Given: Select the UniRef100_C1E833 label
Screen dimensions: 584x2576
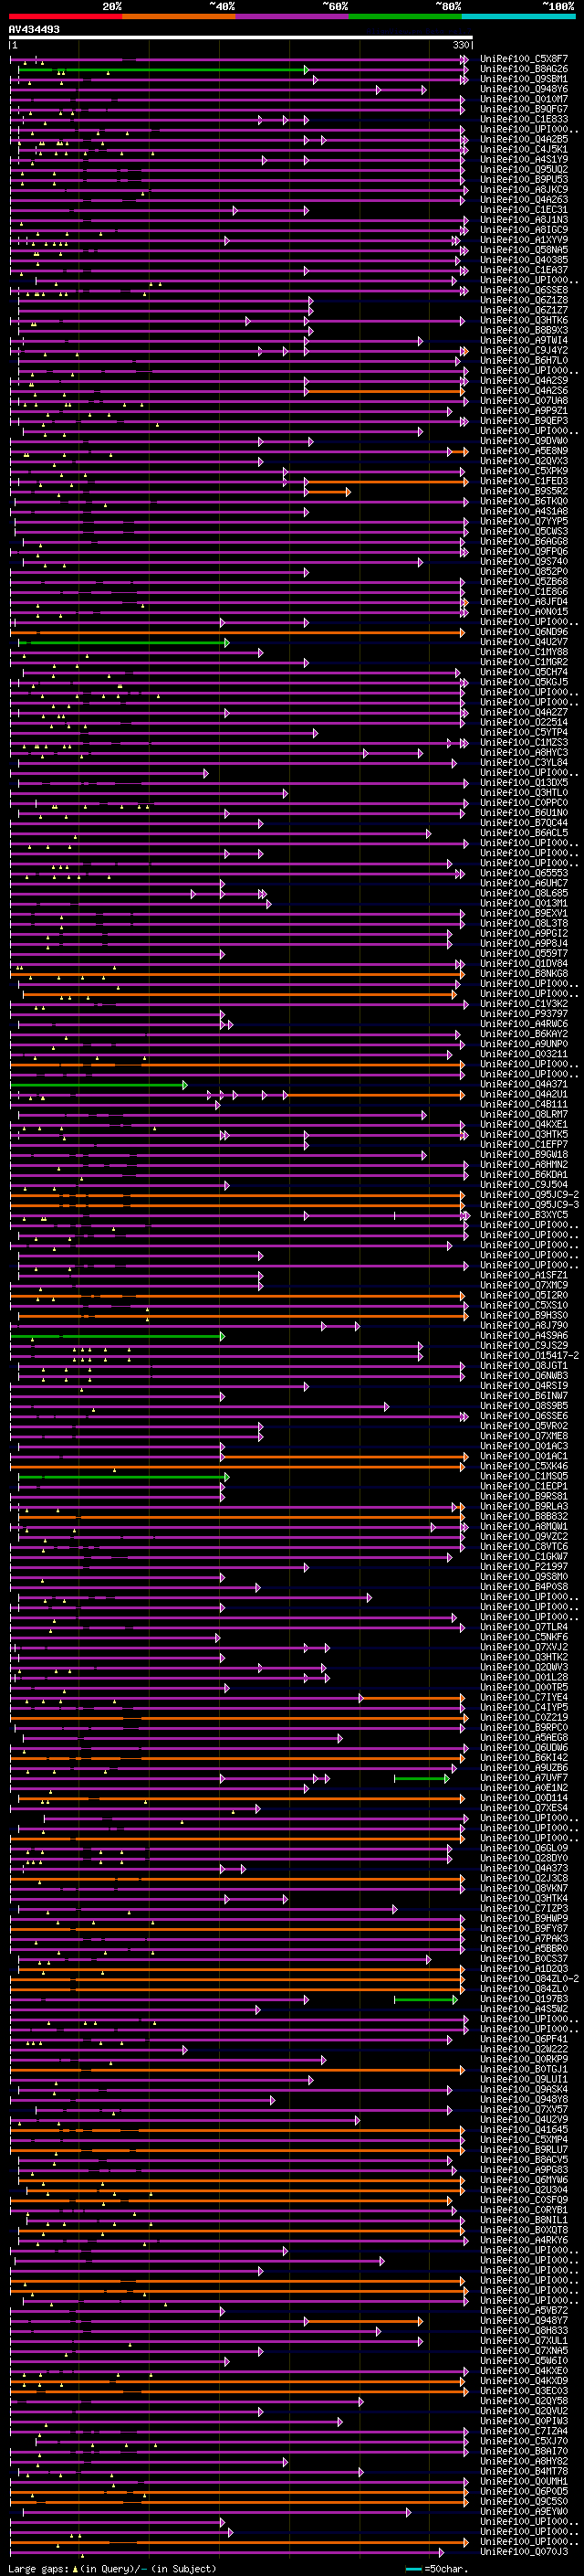Looking at the screenshot, I should [x=524, y=119].
